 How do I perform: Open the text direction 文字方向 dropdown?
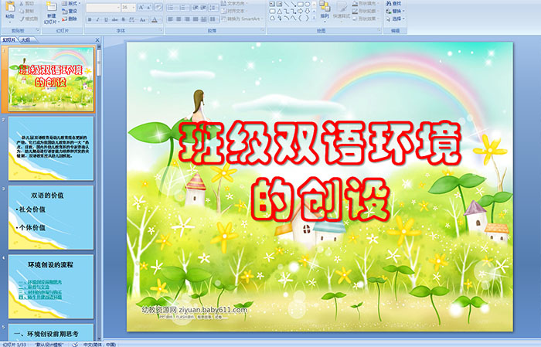tap(234, 3)
